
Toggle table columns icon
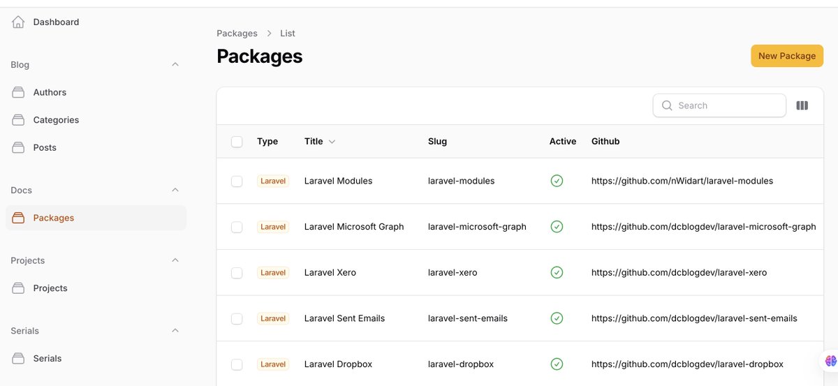pyautogui.click(x=802, y=106)
